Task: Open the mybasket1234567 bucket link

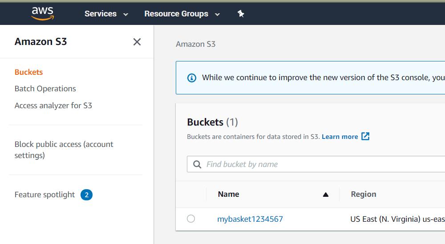Action: coord(250,219)
